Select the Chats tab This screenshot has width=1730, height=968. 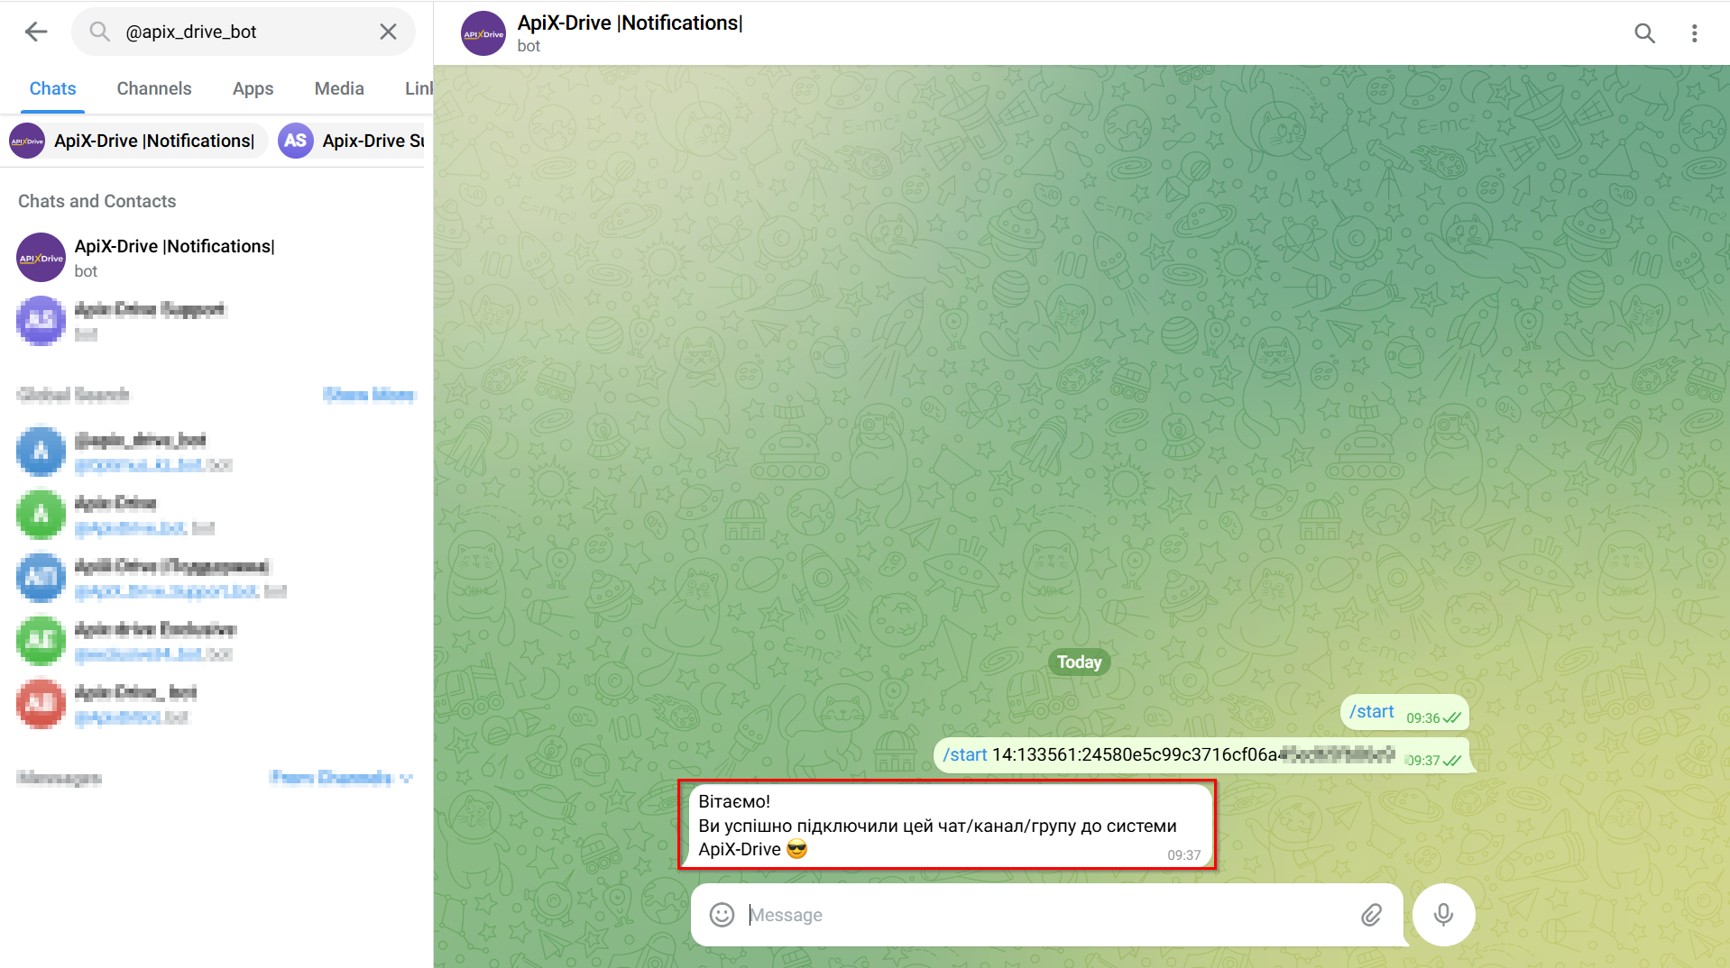pyautogui.click(x=52, y=88)
